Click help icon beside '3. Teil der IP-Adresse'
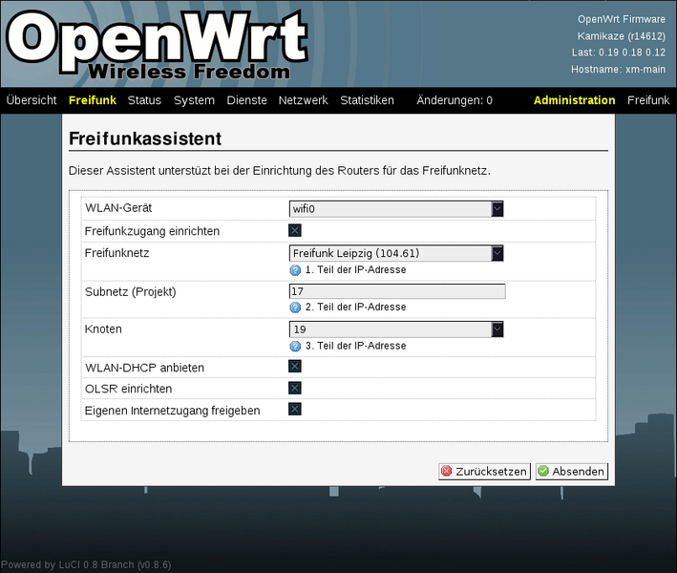677x573 pixels. click(295, 347)
